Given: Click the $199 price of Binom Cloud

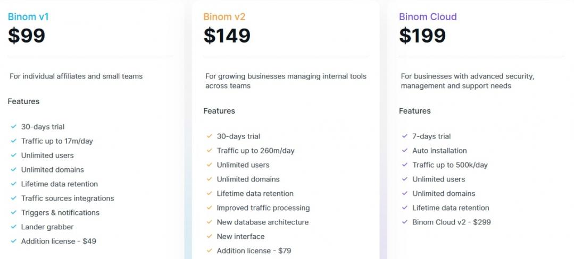Looking at the screenshot, I should (422, 36).
